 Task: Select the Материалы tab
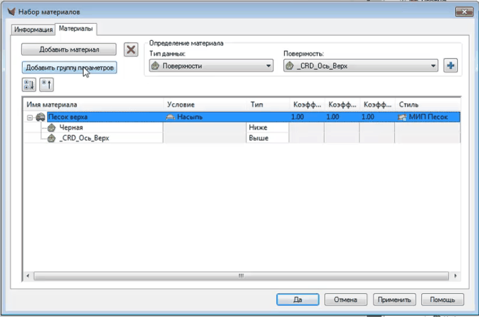76,28
